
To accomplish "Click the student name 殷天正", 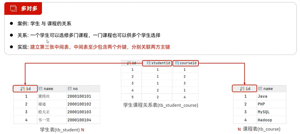I will 44,112.
